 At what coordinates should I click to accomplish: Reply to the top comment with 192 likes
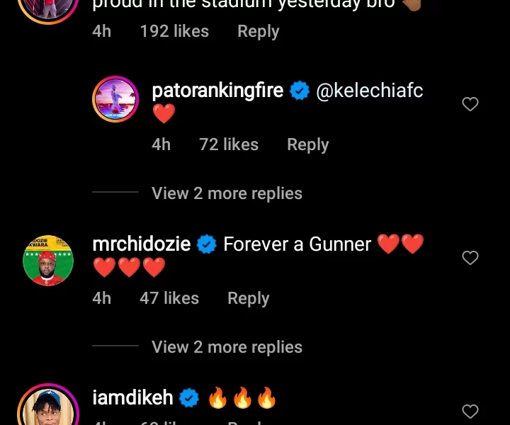pos(258,31)
